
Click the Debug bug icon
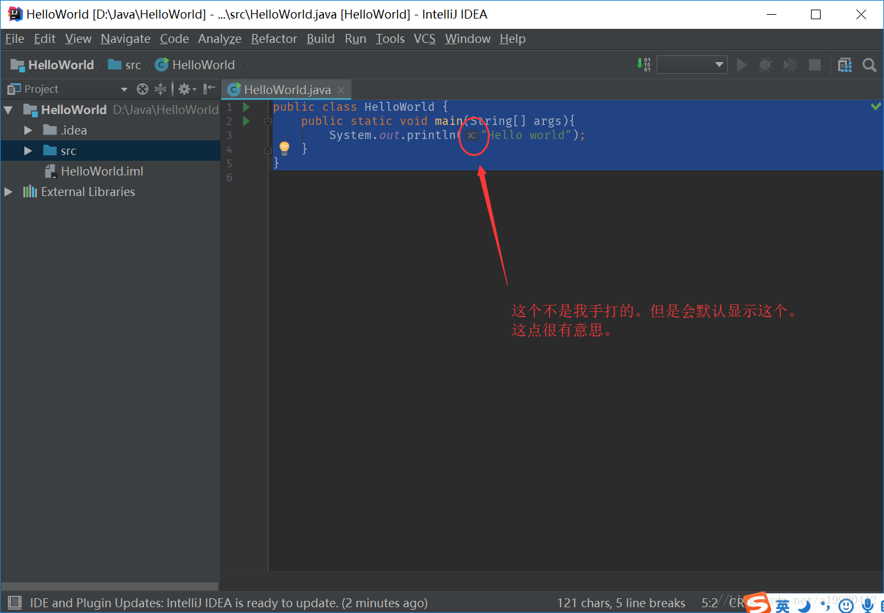pyautogui.click(x=765, y=65)
